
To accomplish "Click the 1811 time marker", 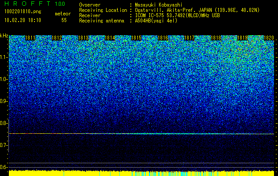I will 30,38.
